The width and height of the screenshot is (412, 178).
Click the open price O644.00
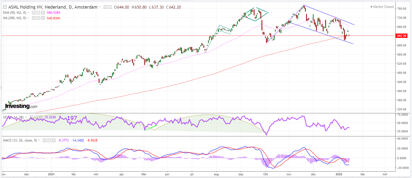[x=122, y=7]
